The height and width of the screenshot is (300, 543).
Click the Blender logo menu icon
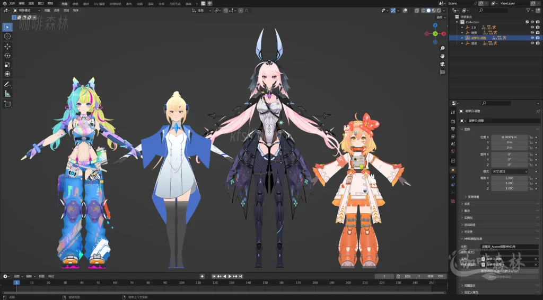pyautogui.click(x=4, y=4)
